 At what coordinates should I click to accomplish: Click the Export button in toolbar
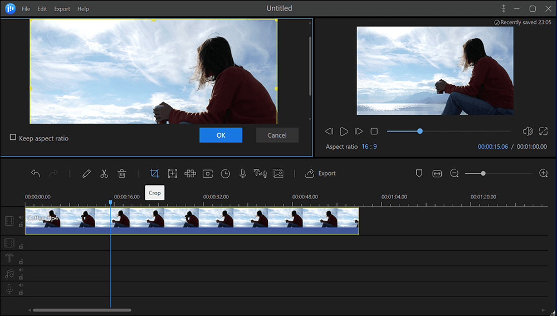[320, 173]
